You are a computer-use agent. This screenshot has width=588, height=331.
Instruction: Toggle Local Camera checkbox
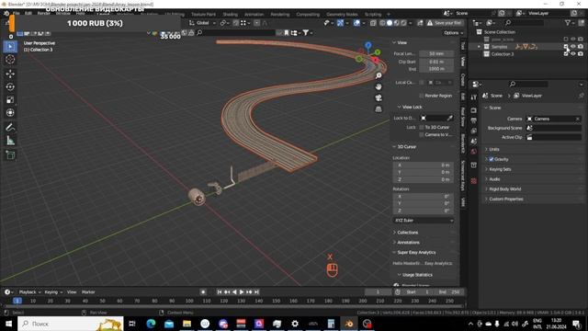[422, 82]
